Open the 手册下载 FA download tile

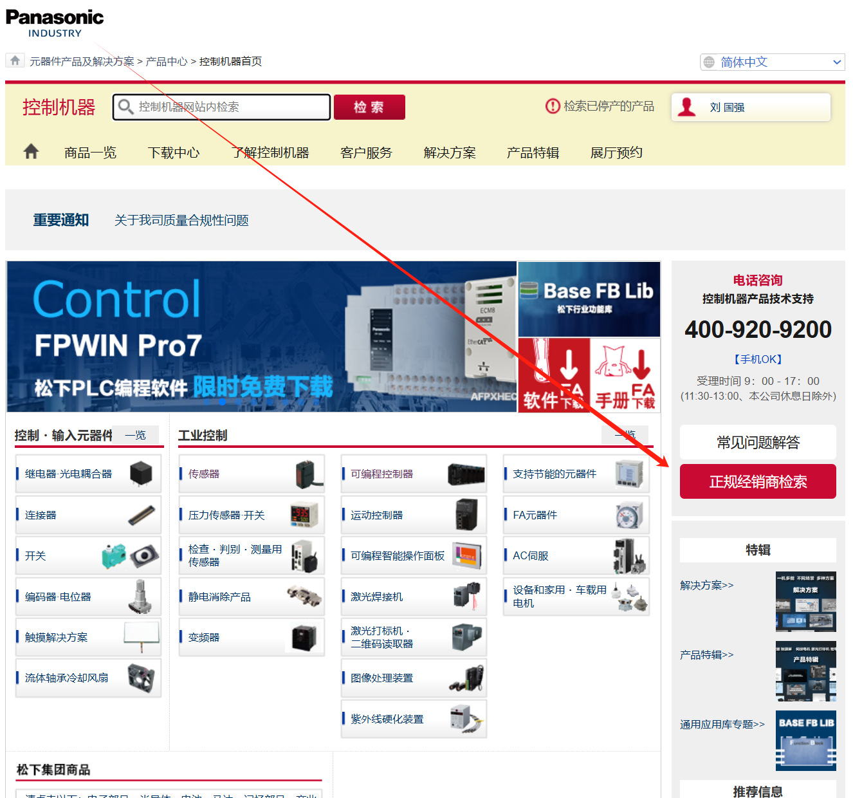point(625,375)
